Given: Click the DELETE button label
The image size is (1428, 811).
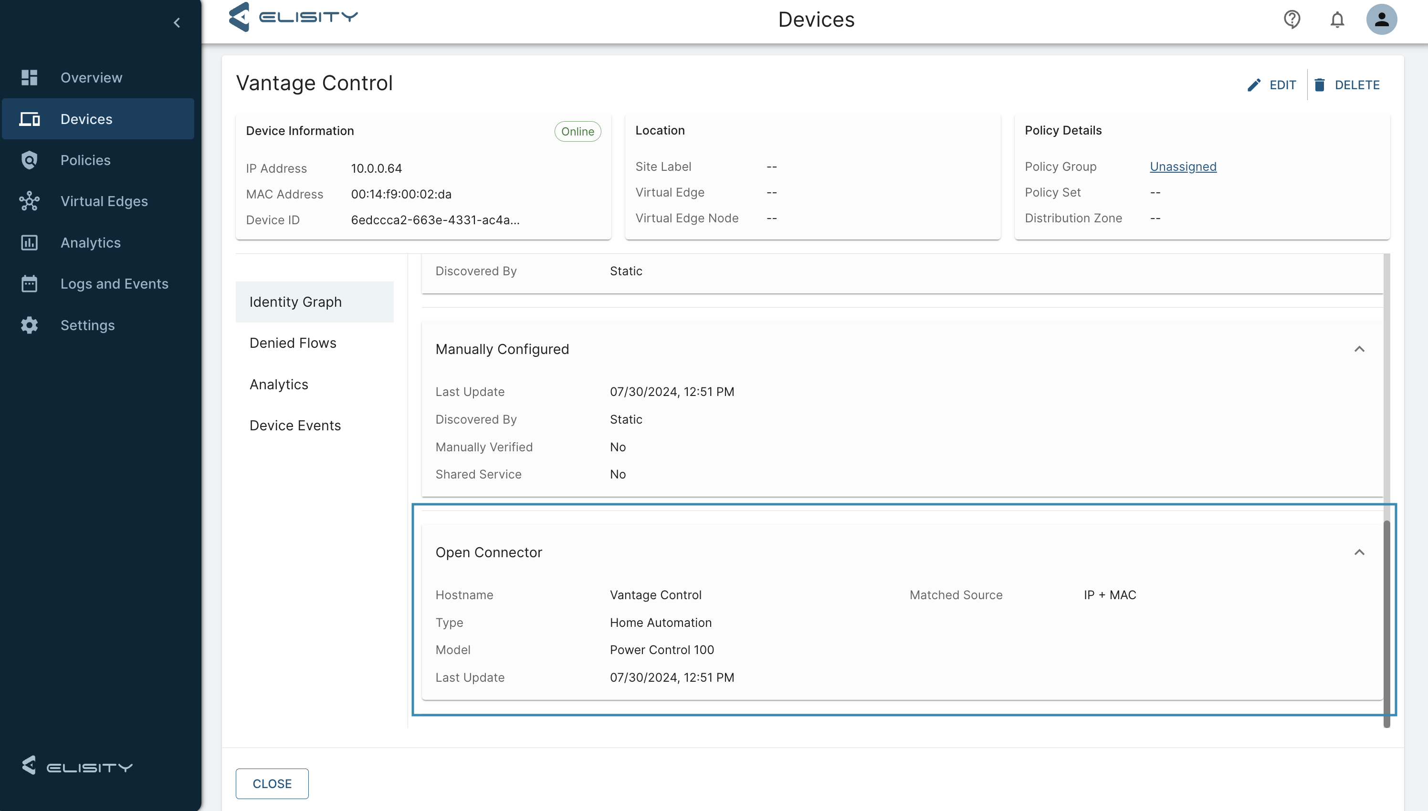Looking at the screenshot, I should pos(1357,85).
